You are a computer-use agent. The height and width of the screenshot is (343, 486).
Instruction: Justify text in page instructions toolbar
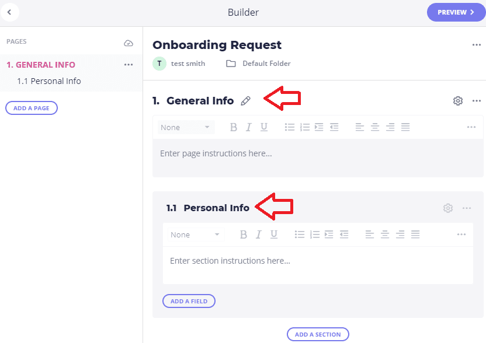tap(405, 127)
